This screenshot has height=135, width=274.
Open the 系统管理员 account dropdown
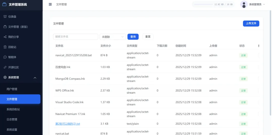pos(257,4)
